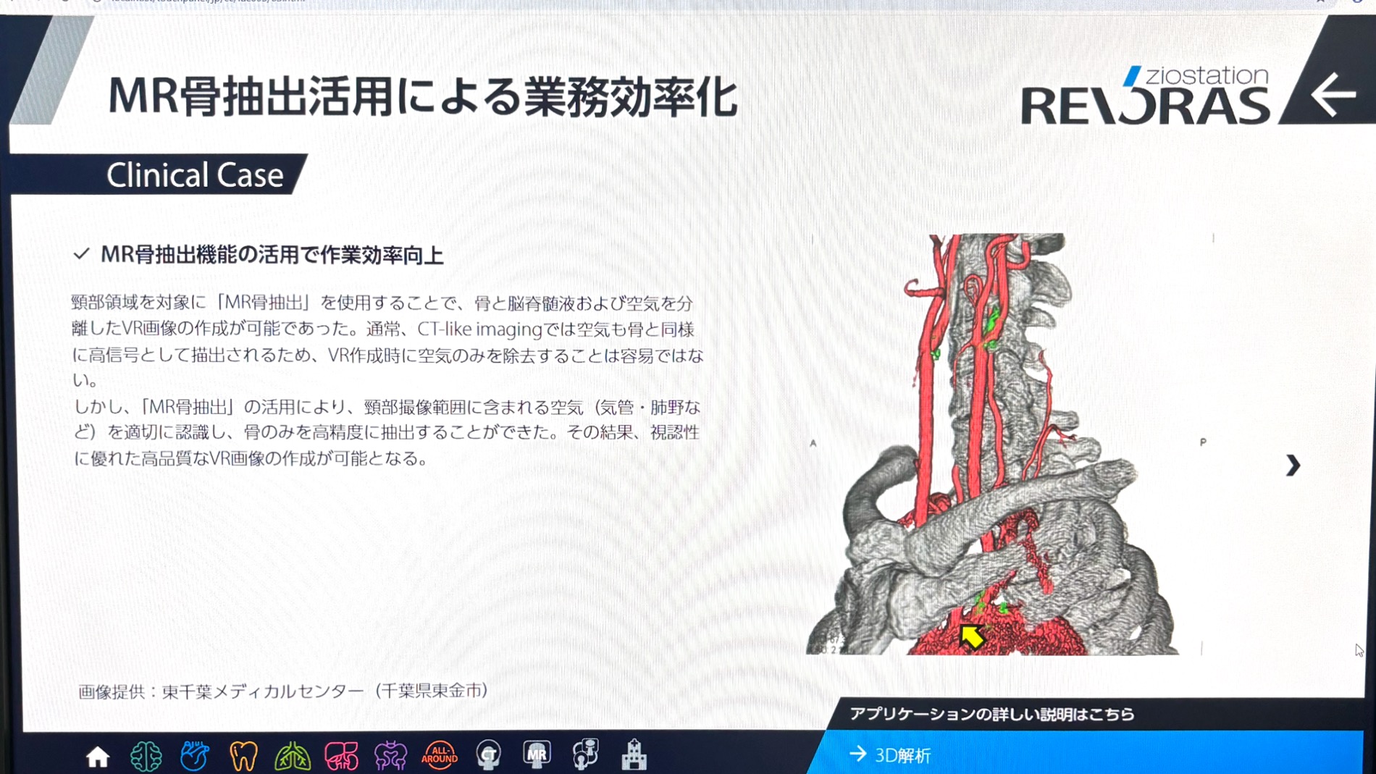The width and height of the screenshot is (1376, 774).
Task: Select the Clinical Case tab label
Action: pos(194,174)
